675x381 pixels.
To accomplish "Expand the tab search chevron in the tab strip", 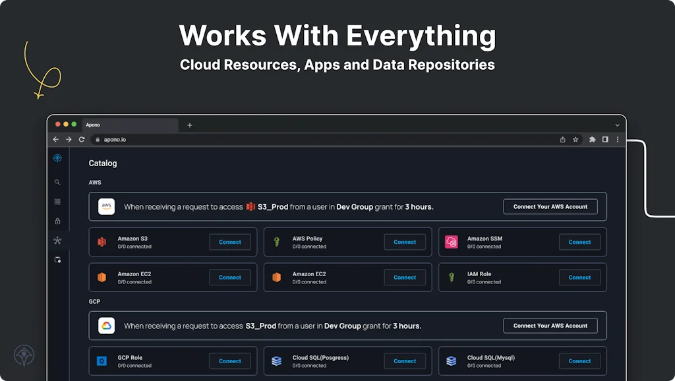I will point(617,125).
